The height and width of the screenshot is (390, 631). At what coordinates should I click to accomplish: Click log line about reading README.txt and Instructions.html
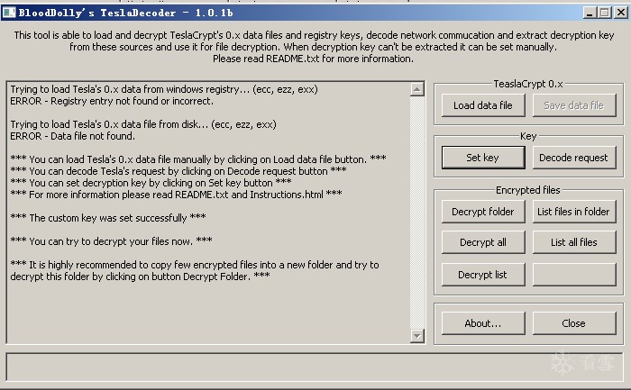click(176, 195)
